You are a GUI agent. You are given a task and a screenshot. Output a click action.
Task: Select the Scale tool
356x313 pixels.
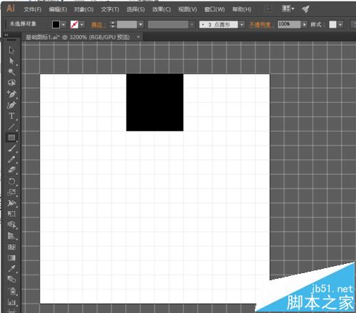(x=11, y=192)
